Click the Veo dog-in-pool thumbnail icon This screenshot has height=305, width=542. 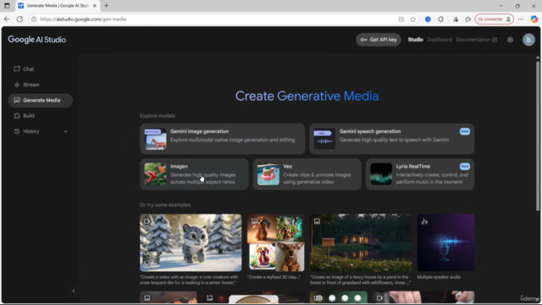[268, 174]
